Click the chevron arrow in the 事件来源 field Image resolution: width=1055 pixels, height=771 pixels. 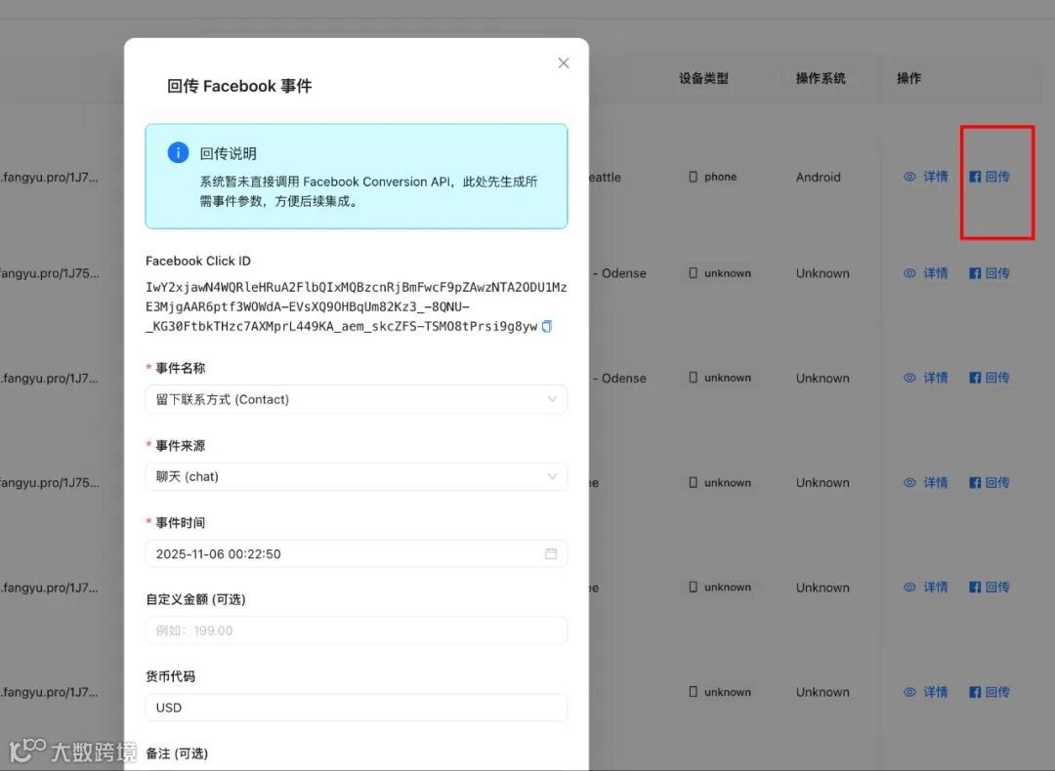[x=552, y=476]
